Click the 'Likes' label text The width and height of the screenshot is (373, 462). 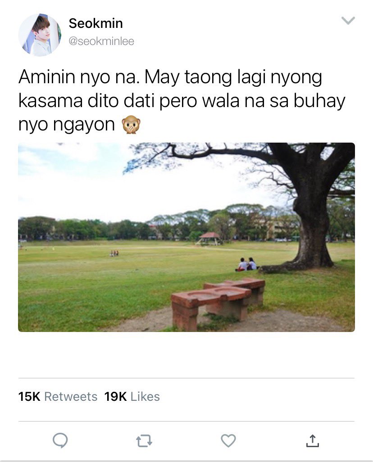[145, 397]
